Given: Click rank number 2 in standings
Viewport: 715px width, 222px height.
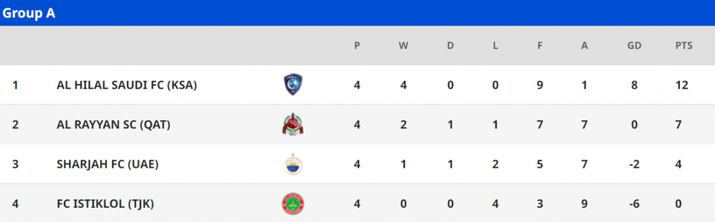Looking at the screenshot, I should (15, 125).
